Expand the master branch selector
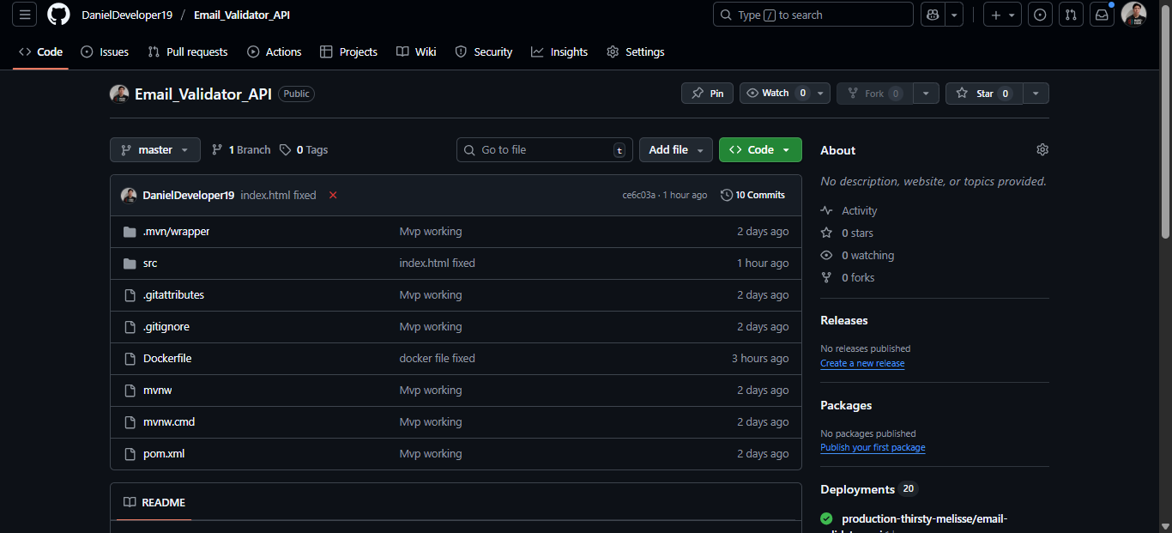This screenshot has height=533, width=1172. tap(154, 149)
